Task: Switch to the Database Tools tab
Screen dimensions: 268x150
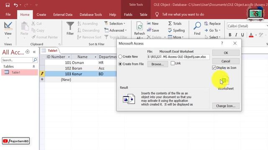Action: pos(91,15)
